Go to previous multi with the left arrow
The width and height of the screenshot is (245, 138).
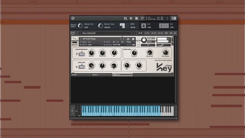(x=131, y=33)
